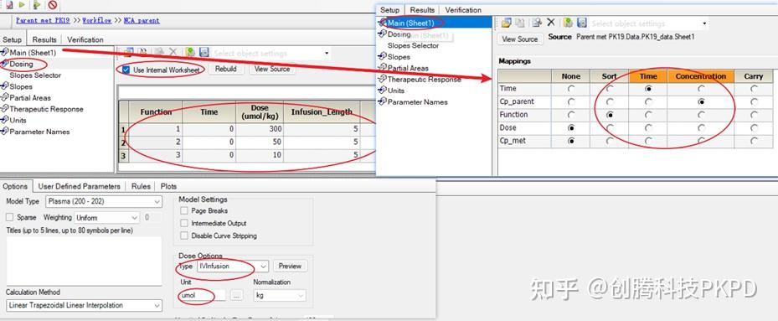Open the Calculation Method dropdown

click(x=84, y=305)
